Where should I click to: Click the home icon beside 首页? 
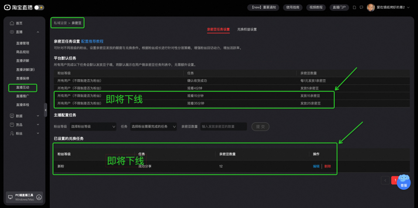(x=12, y=23)
